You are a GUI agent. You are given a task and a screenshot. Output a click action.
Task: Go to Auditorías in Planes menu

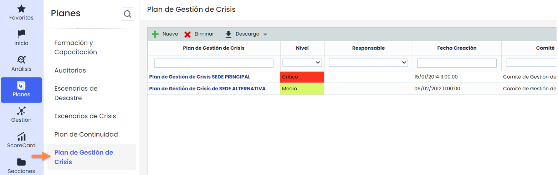[70, 70]
